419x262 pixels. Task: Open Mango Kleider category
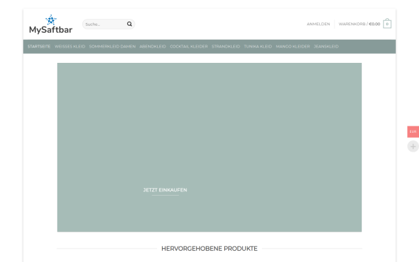(293, 47)
